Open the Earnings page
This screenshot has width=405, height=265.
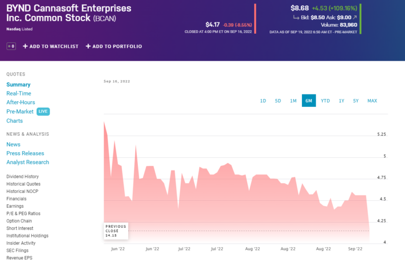click(15, 206)
